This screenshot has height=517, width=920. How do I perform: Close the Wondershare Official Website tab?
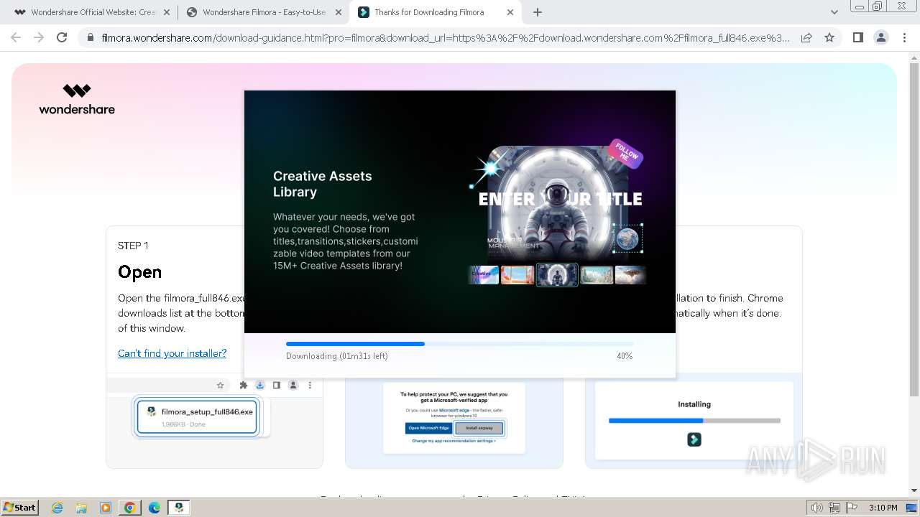click(x=166, y=12)
